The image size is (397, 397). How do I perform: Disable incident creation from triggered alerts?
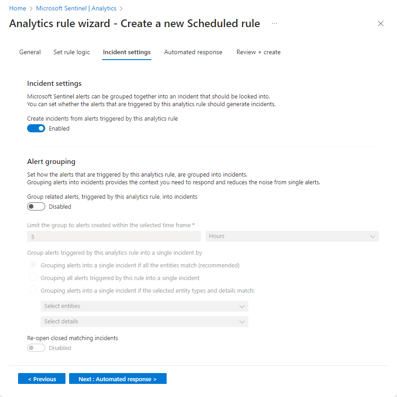pos(36,128)
